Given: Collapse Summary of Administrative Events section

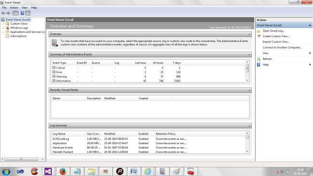Looking at the screenshot, I should [249, 54].
